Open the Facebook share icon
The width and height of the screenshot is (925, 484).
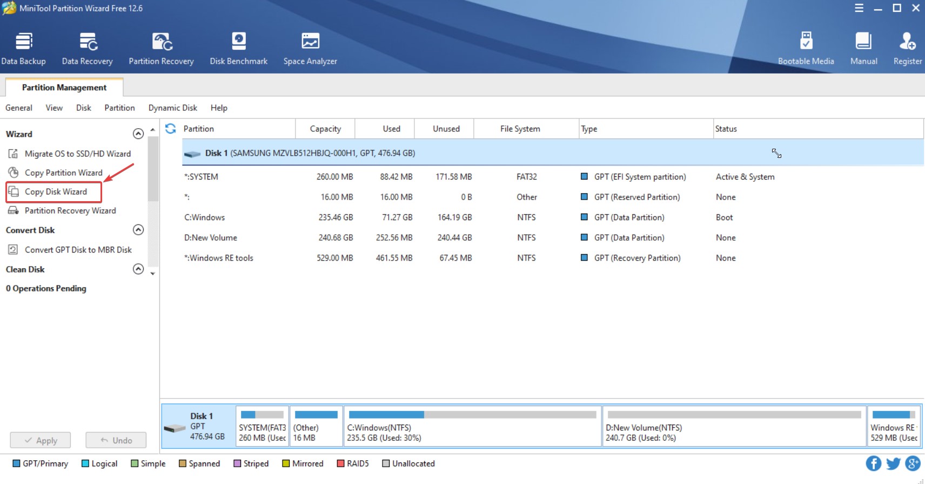[x=874, y=463]
